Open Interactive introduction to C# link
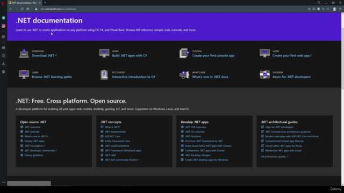This screenshot has width=344, height=193. point(133,77)
